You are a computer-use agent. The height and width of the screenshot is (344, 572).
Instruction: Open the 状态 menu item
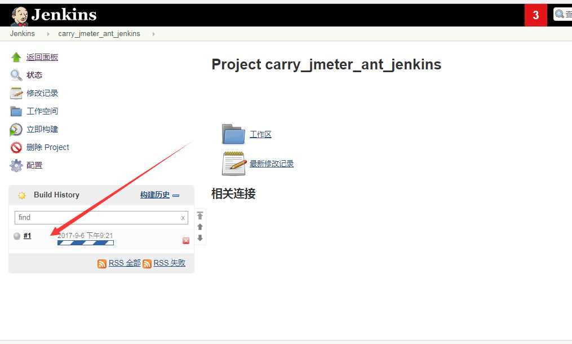click(x=34, y=75)
